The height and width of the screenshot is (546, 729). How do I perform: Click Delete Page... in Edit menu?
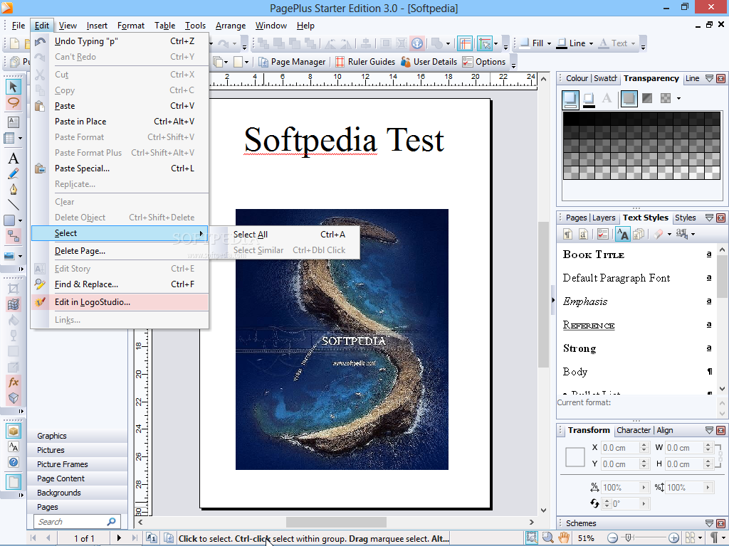coord(120,251)
